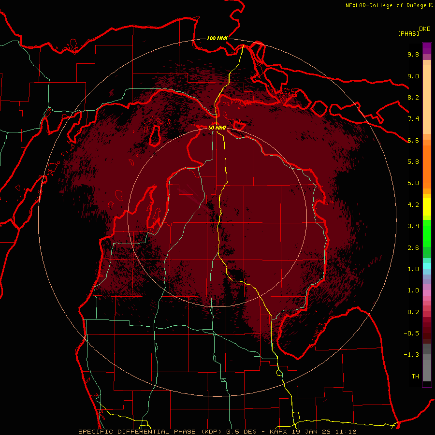Select the TH legend label
This screenshot has width=435, height=435.
pyautogui.click(x=415, y=377)
